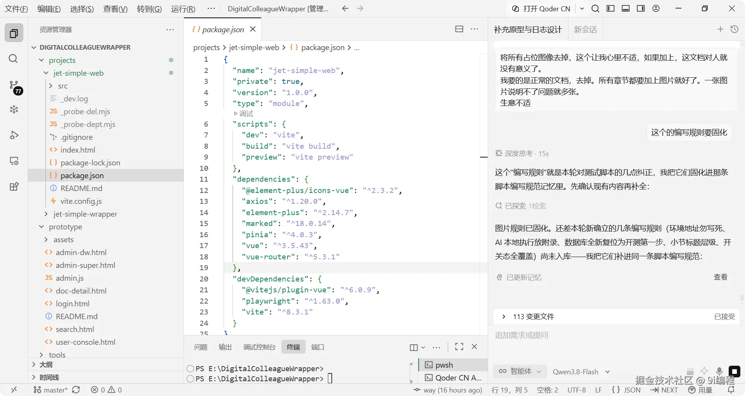Navigate back with the title bar arrow
Screen dimensions: 745x396
click(x=345, y=9)
